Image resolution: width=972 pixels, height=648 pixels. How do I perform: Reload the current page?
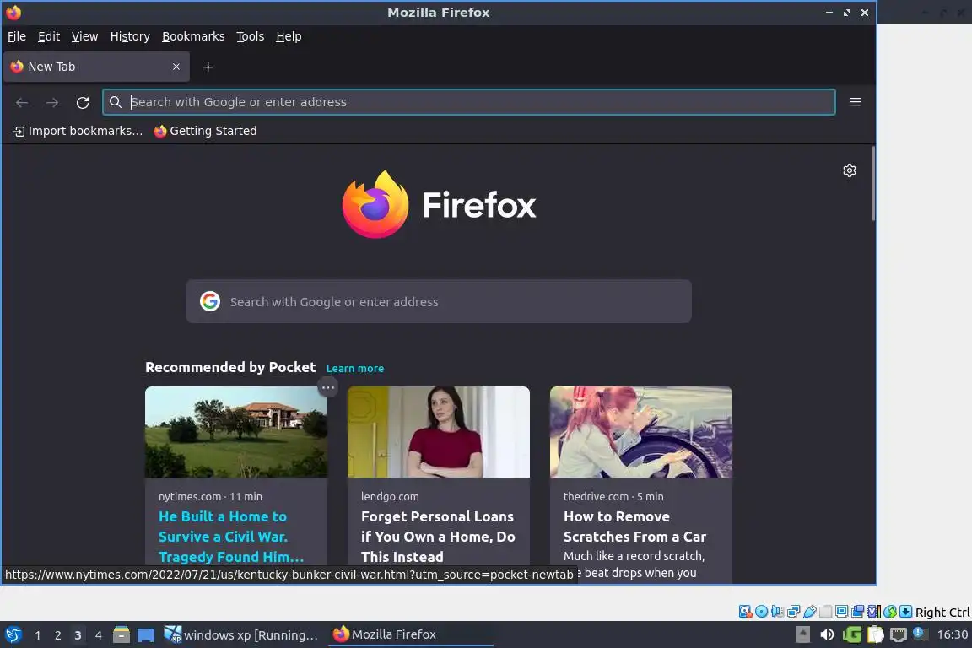pos(83,102)
